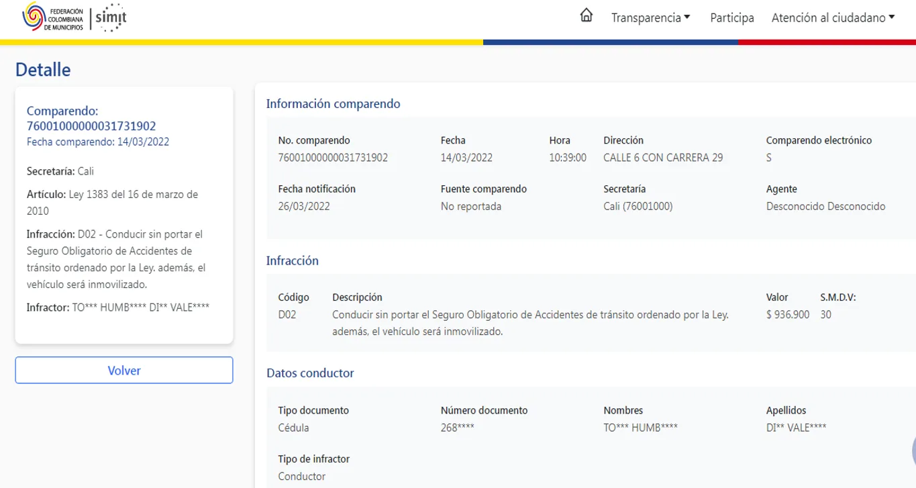Click the Información comparendo section heading
The width and height of the screenshot is (916, 488).
333,103
